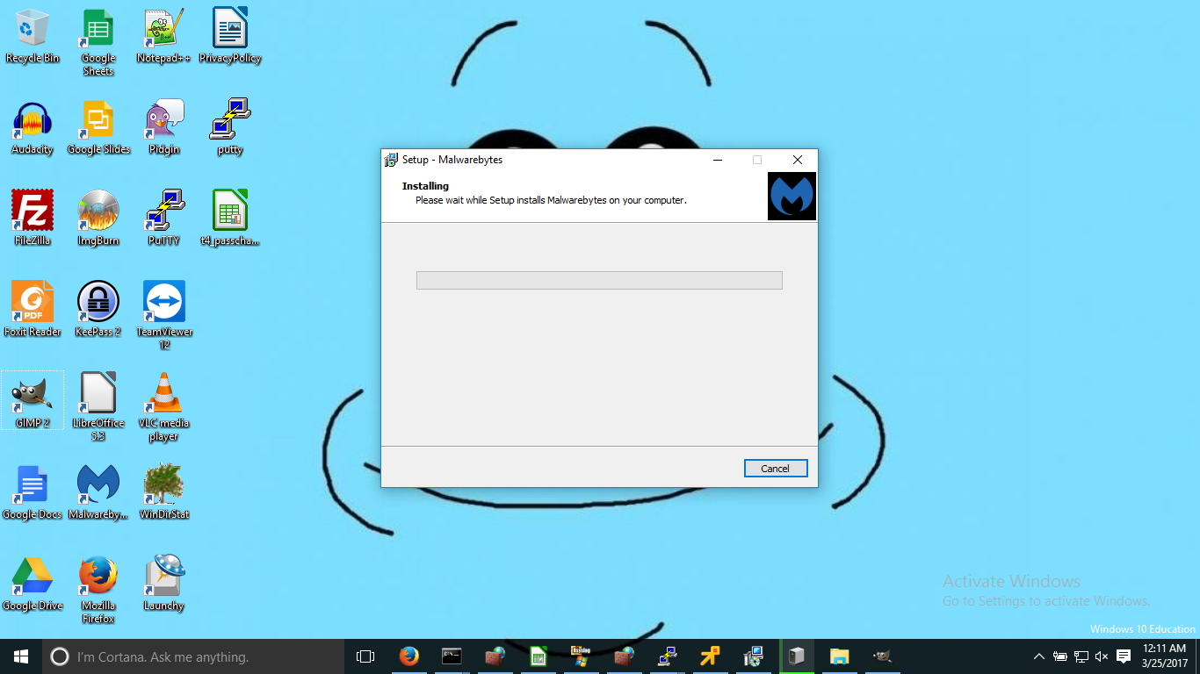Select the Notepad++ desktop shortcut
This screenshot has height=674, width=1200.
[163, 36]
